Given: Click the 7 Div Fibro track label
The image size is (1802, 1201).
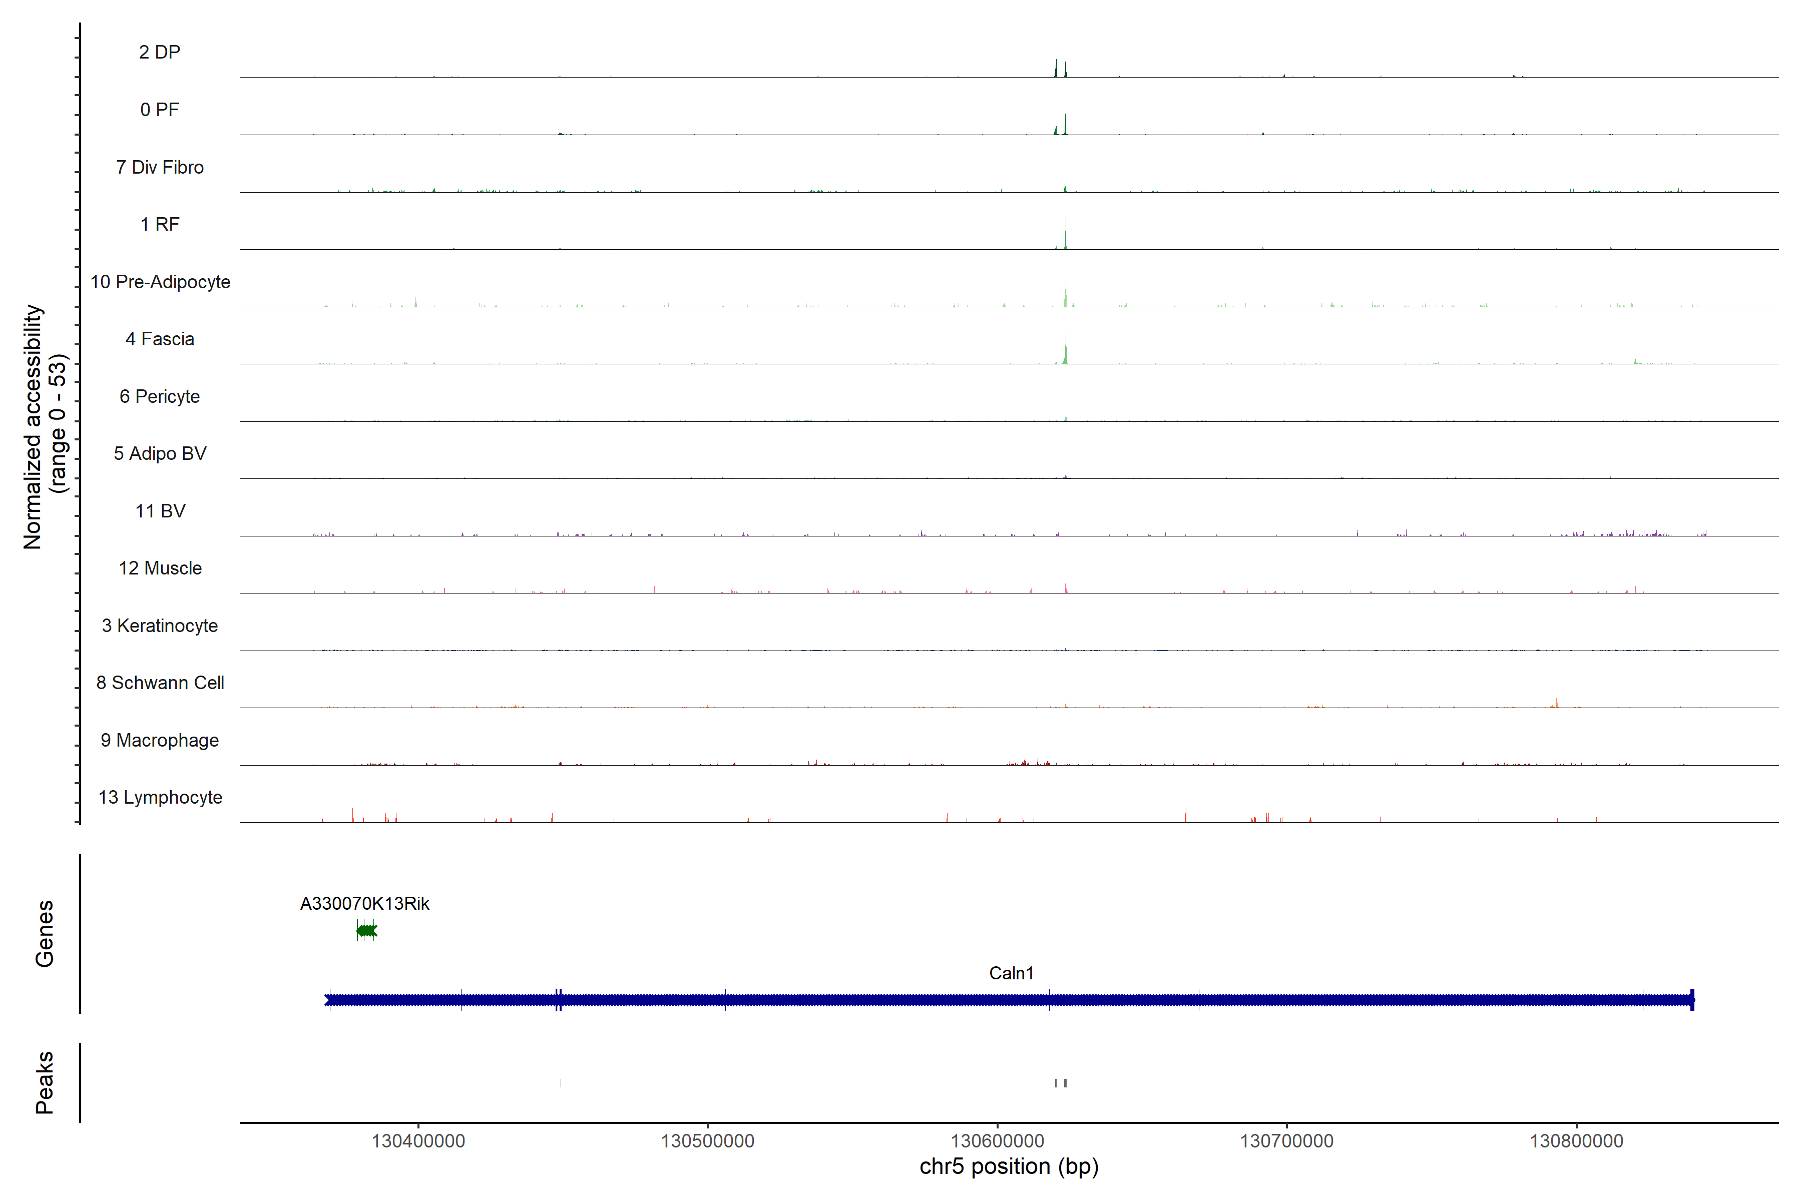Looking at the screenshot, I should (159, 167).
